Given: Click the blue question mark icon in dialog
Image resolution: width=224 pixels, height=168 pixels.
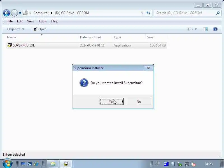Looking at the screenshot, I should click(x=84, y=83).
